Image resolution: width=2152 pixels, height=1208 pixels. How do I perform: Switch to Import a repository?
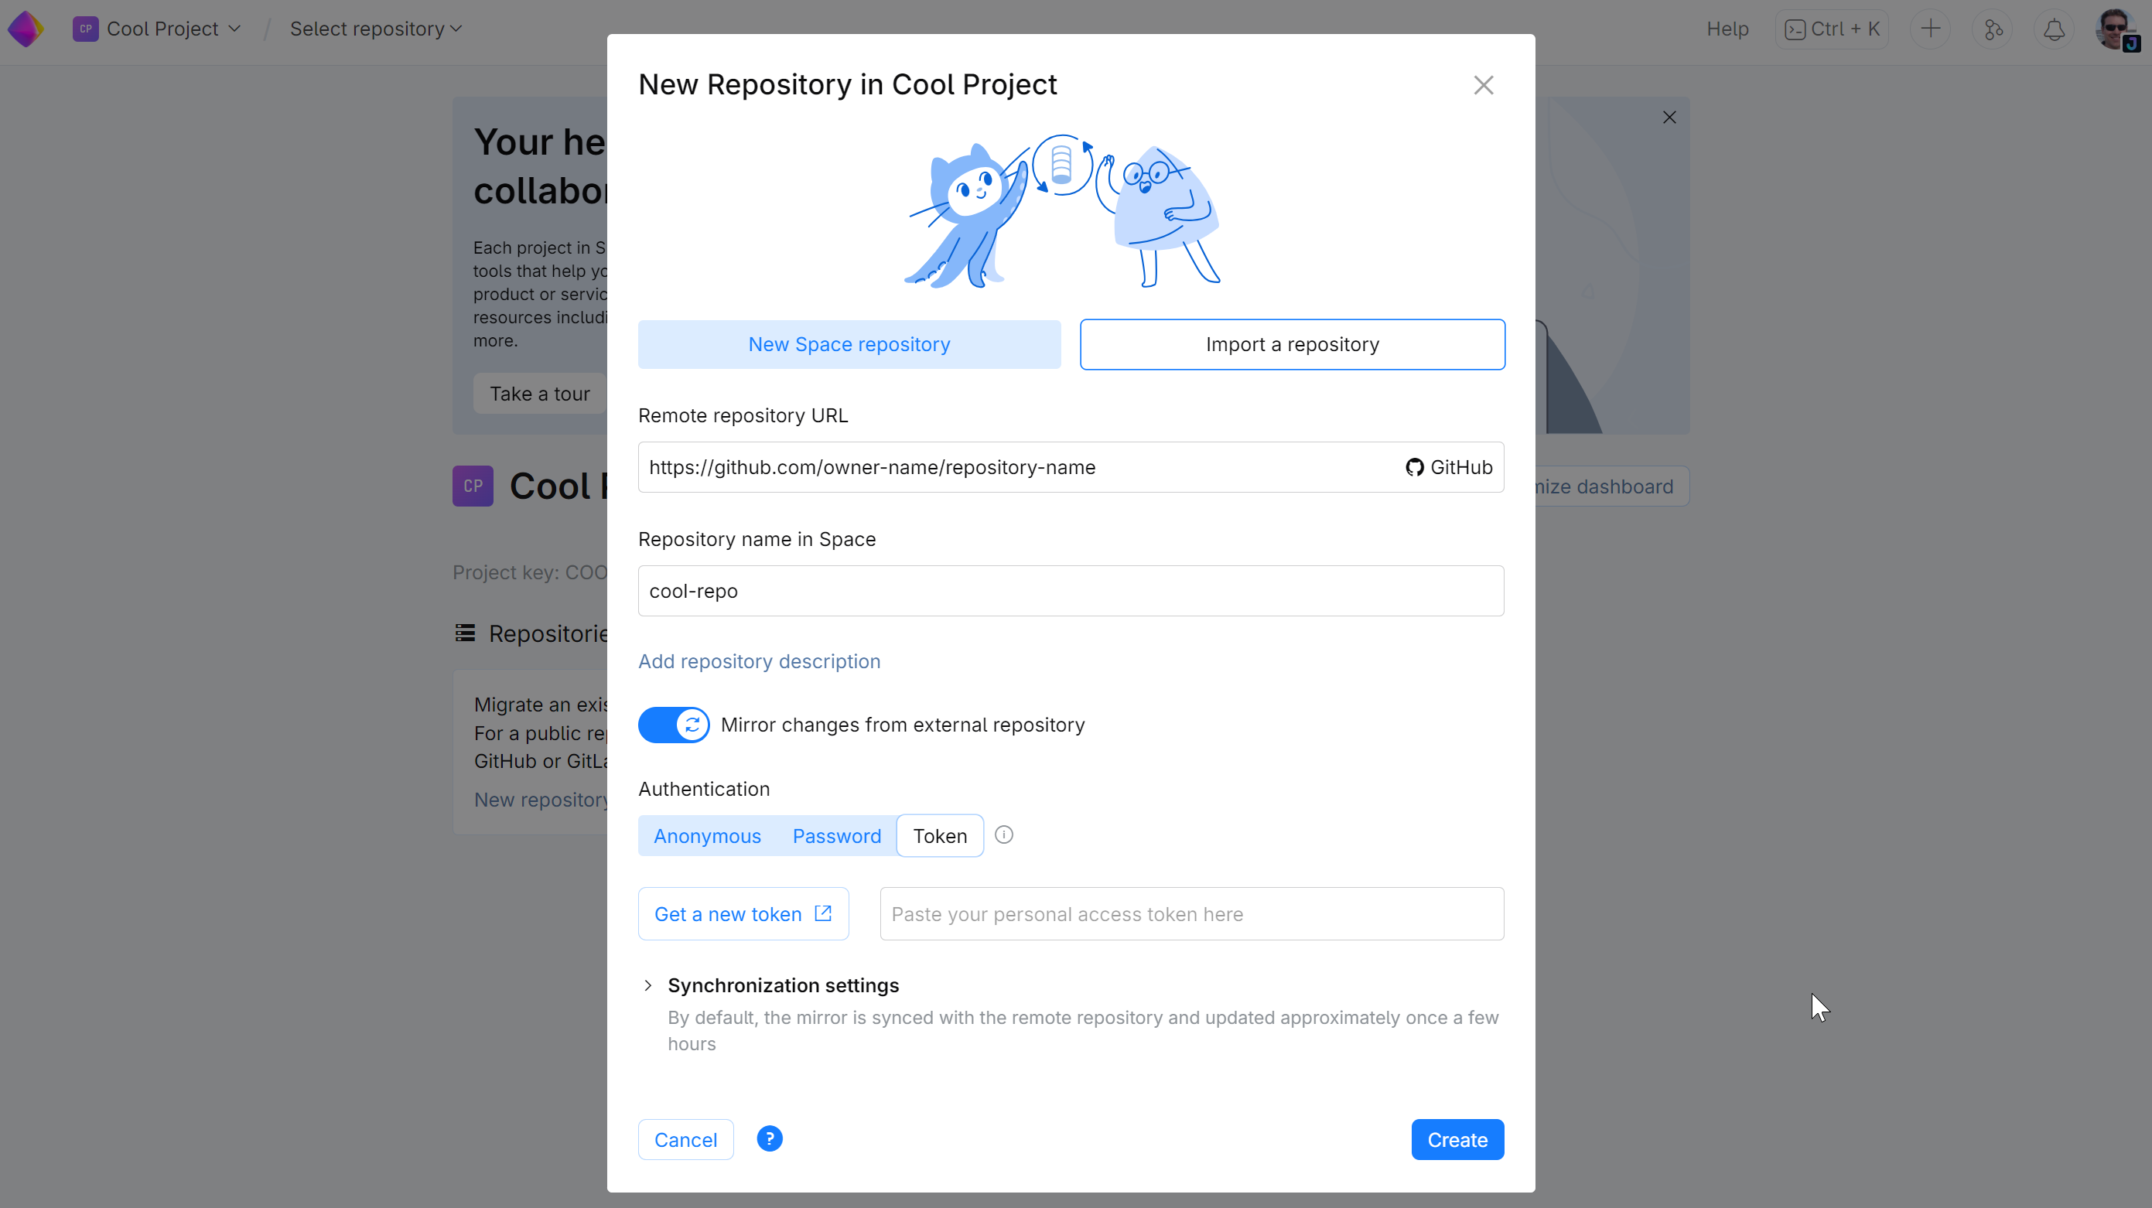[1292, 344]
